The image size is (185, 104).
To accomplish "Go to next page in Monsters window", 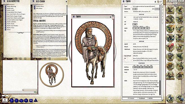I will point(25,59).
